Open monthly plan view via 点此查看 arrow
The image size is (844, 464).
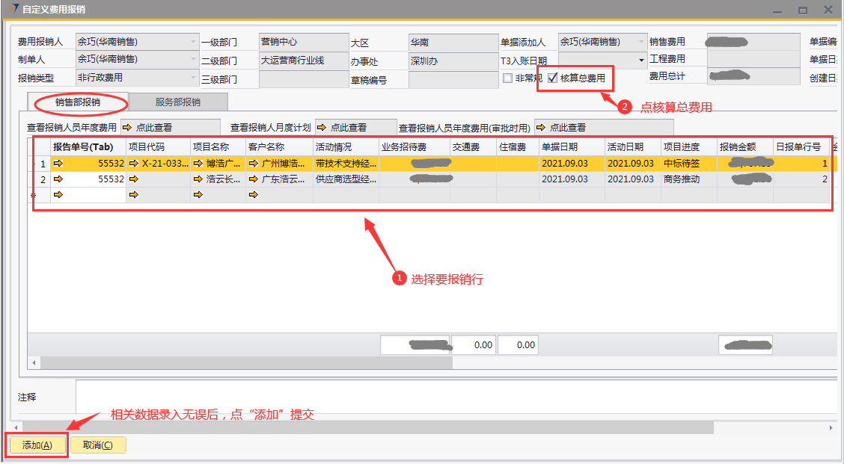pyautogui.click(x=322, y=128)
